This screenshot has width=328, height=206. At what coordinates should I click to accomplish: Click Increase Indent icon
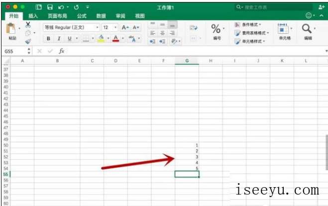(x=162, y=41)
